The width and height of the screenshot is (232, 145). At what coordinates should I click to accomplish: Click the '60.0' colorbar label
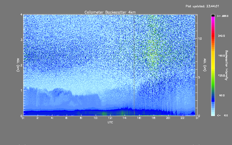pyautogui.click(x=222, y=95)
